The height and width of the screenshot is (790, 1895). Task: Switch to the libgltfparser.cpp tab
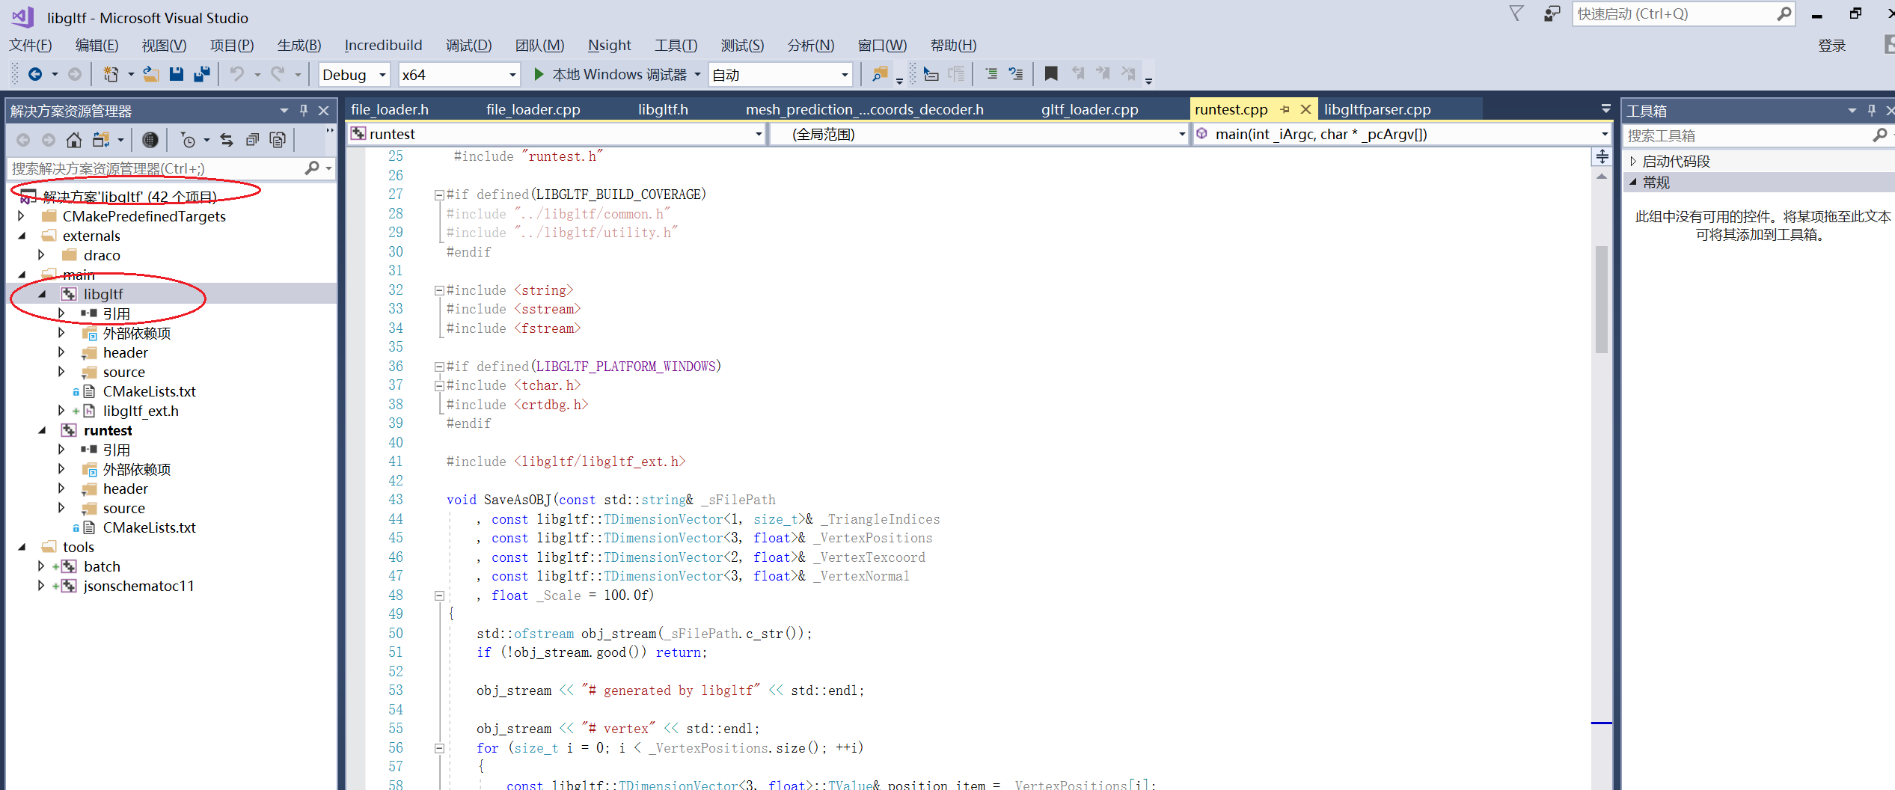1377,108
